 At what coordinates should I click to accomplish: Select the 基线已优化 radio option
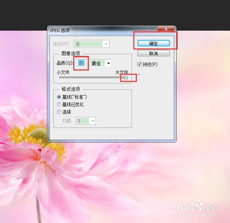click(x=59, y=104)
